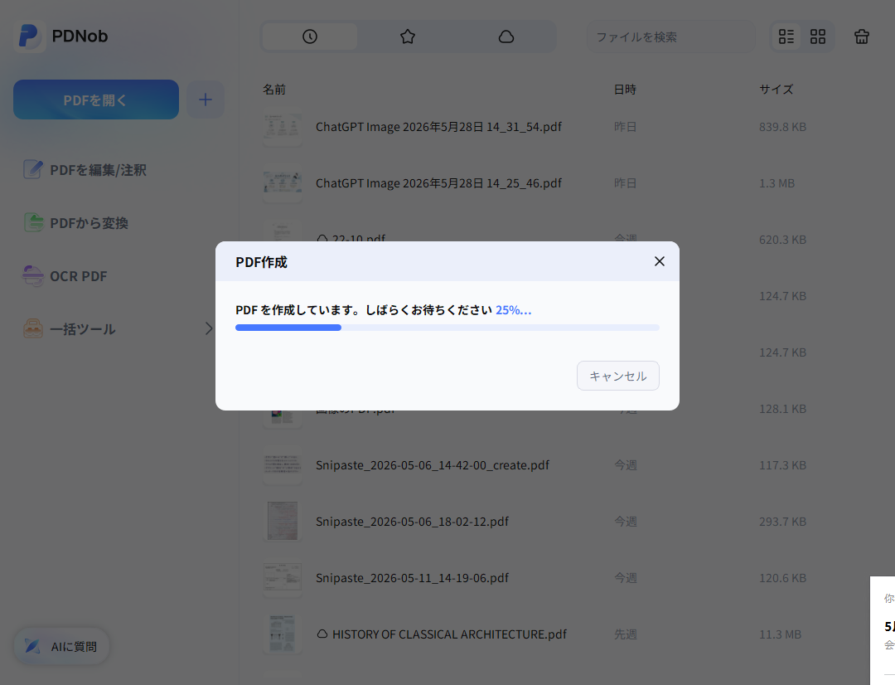Click the 名前 column header
895x685 pixels.
(x=274, y=89)
